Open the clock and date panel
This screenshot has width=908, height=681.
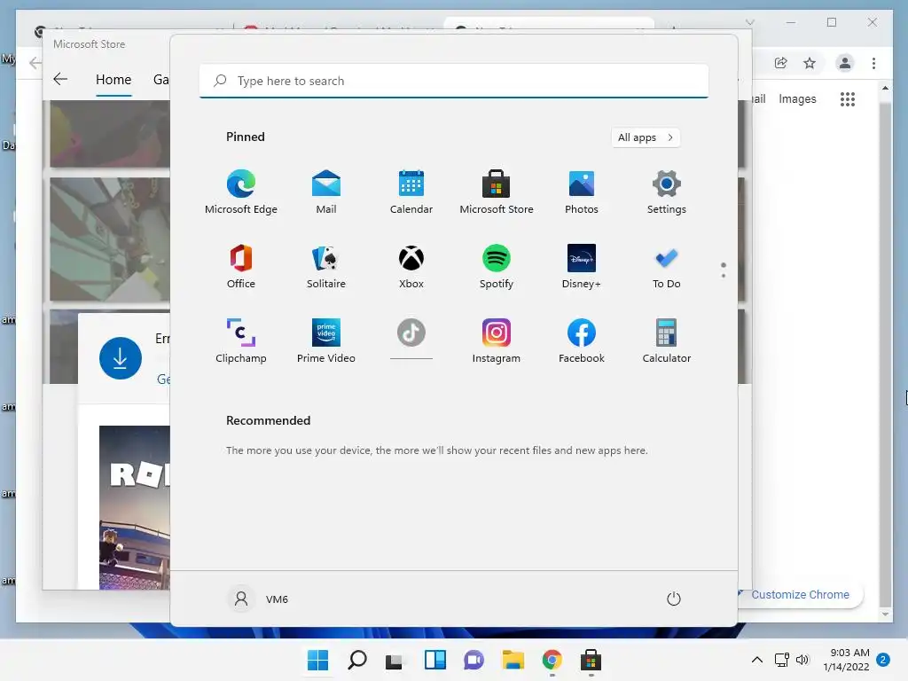[846, 660]
